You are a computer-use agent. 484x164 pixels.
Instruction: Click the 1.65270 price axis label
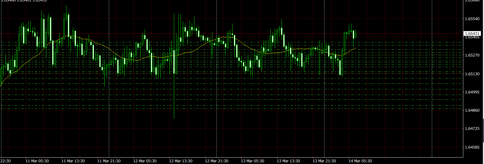[x=472, y=55]
